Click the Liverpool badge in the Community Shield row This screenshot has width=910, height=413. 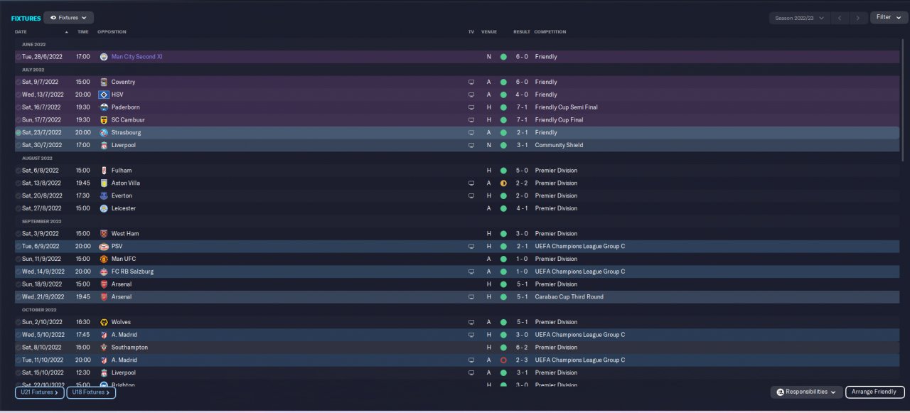(x=104, y=145)
